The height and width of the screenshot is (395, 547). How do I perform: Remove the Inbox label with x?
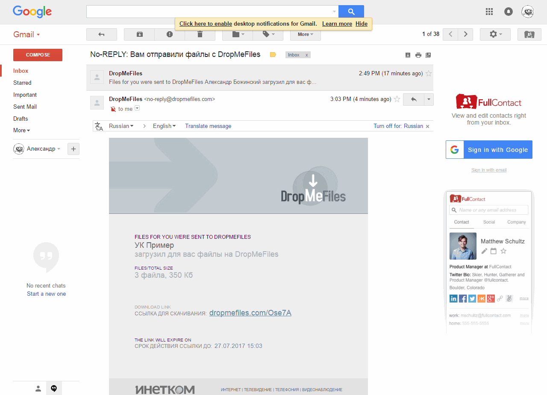[306, 55]
